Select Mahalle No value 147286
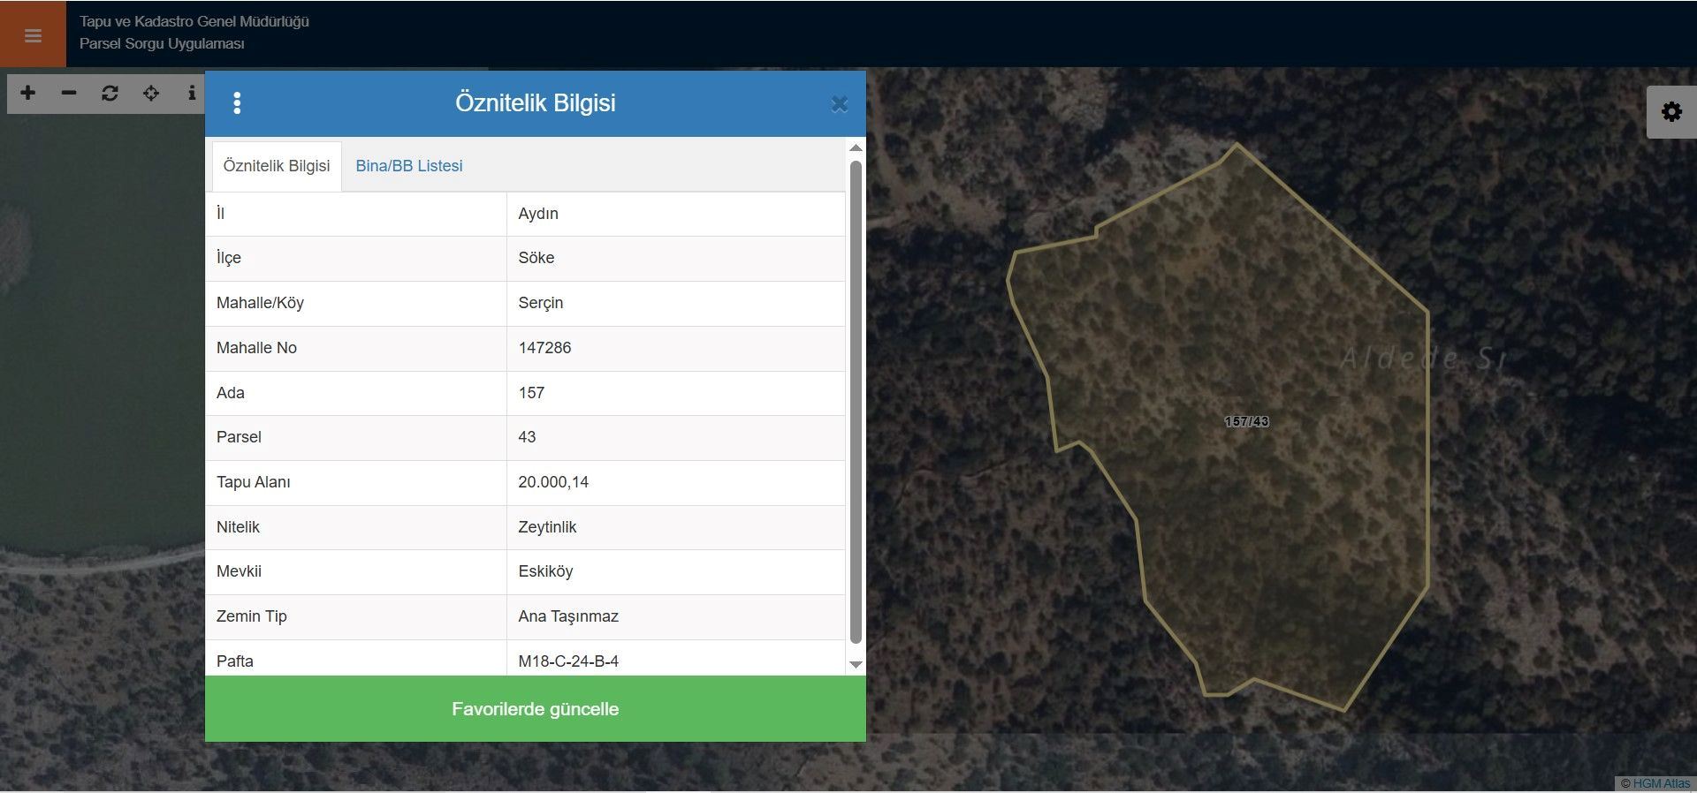The image size is (1697, 793). 676,348
